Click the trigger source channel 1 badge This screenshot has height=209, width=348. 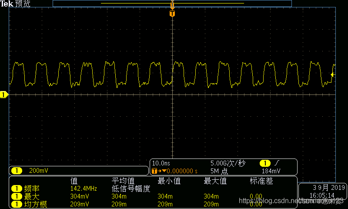(265, 163)
